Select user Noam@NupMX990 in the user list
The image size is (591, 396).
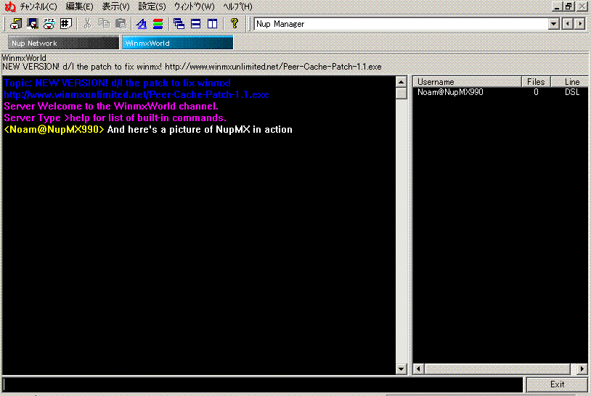(450, 92)
